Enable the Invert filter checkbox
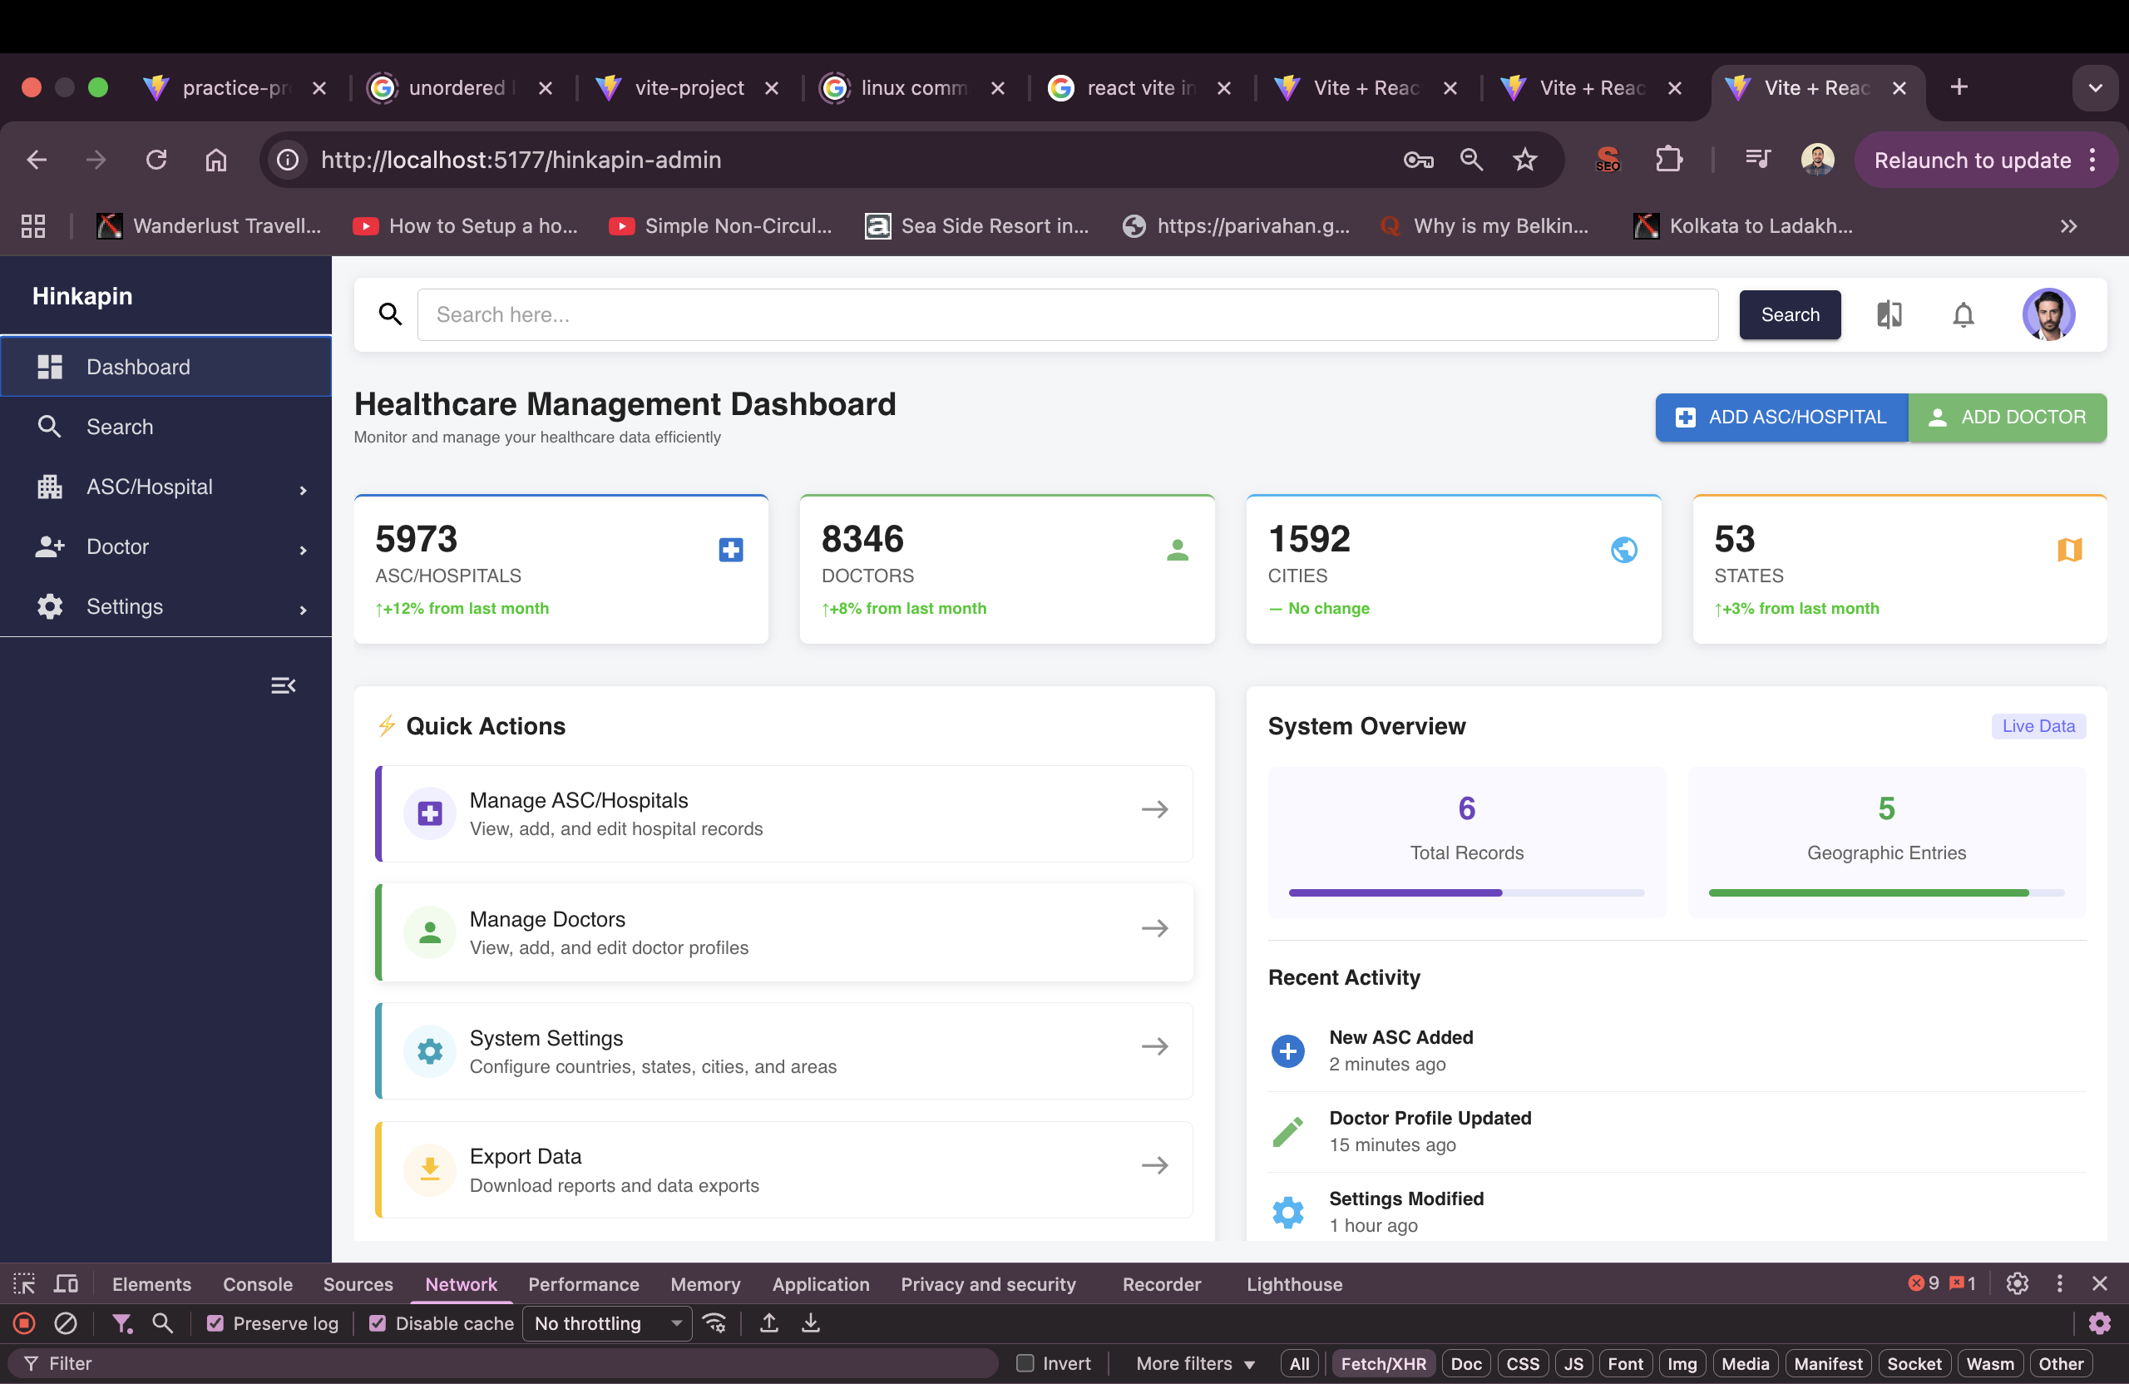Image resolution: width=2129 pixels, height=1384 pixels. point(1025,1363)
